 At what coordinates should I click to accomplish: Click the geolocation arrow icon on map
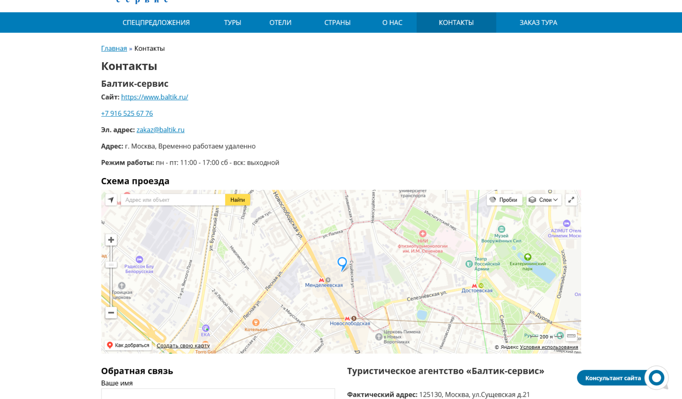pyautogui.click(x=111, y=200)
